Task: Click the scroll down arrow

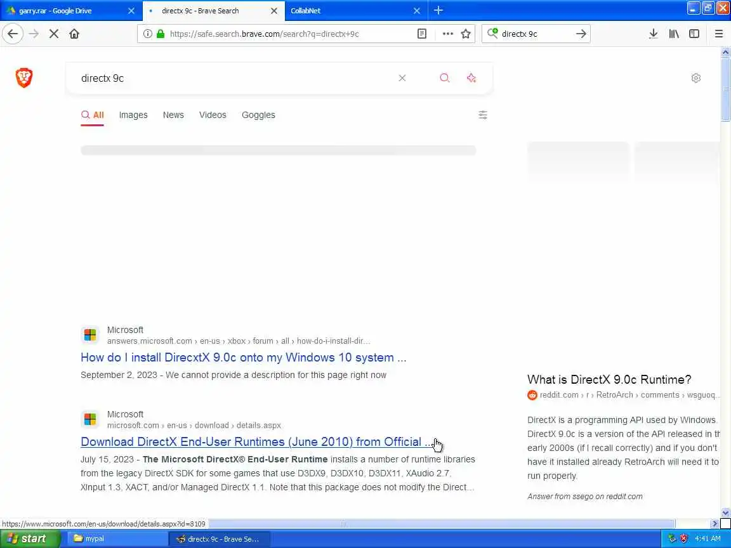Action: coord(725,512)
